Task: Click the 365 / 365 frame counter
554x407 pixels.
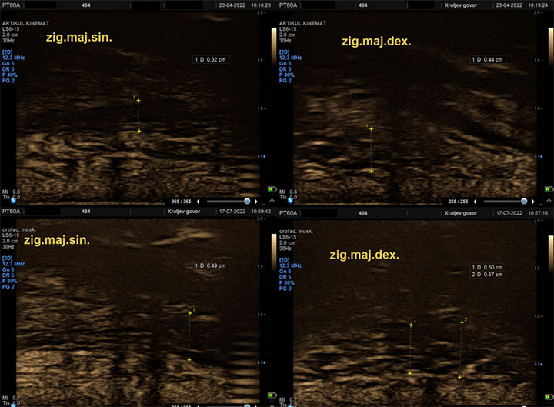Action: coord(181,201)
